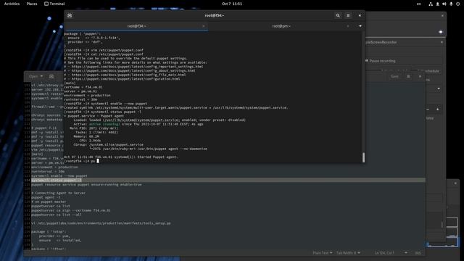Click the Open button in text editor
Viewport: 464px width, 261px height.
[36, 76]
